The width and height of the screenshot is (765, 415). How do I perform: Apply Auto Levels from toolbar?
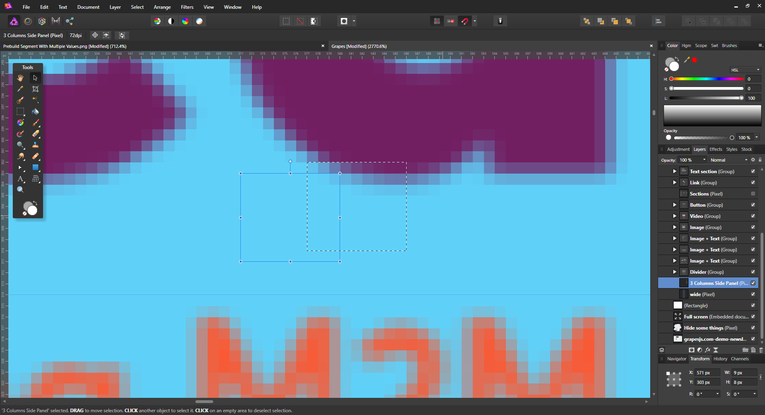157,21
